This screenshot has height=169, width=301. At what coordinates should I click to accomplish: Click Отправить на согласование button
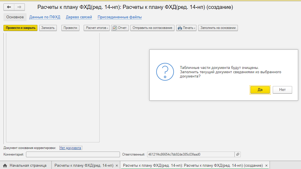click(x=152, y=28)
